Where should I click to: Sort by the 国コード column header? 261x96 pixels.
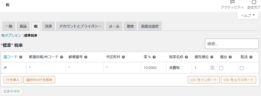coord(11,57)
